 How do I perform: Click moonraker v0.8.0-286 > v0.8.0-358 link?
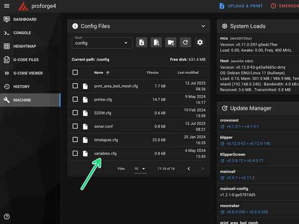click(x=247, y=212)
